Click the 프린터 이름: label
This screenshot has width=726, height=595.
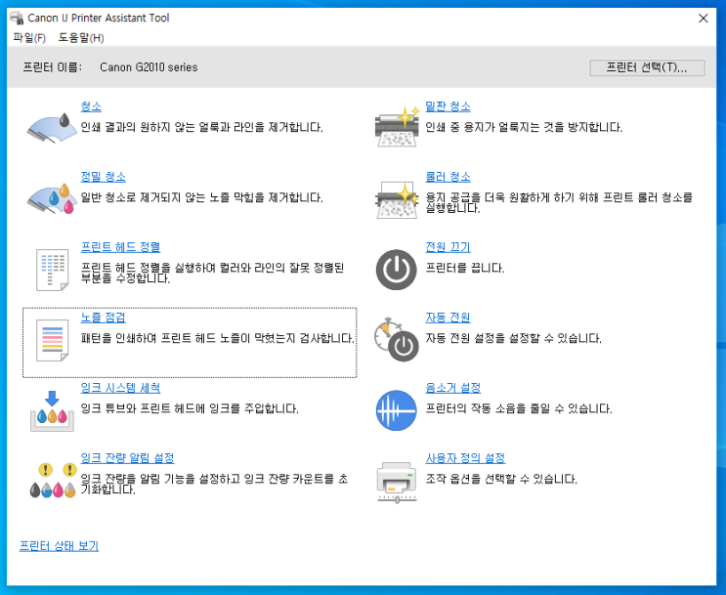[53, 67]
